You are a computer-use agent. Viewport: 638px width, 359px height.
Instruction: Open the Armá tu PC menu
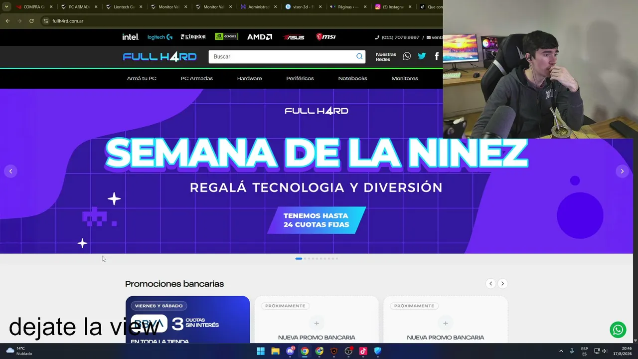click(x=142, y=78)
